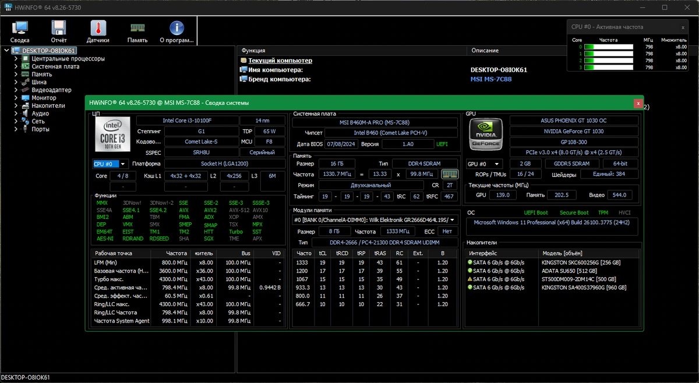Click DESKTOP-O8IOK61 in the bottom status bar
The width and height of the screenshot is (699, 383).
point(26,378)
